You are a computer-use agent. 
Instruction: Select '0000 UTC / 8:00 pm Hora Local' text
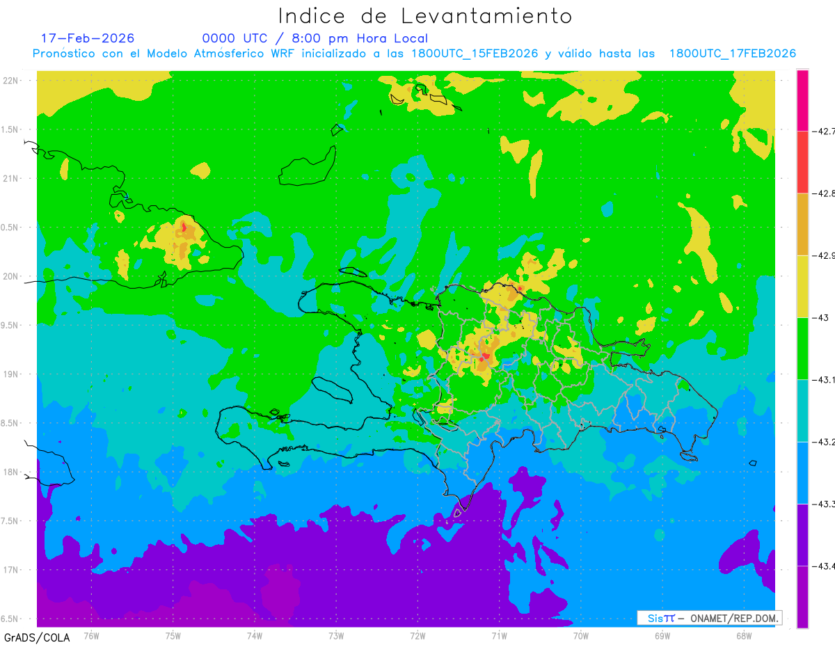(x=315, y=39)
